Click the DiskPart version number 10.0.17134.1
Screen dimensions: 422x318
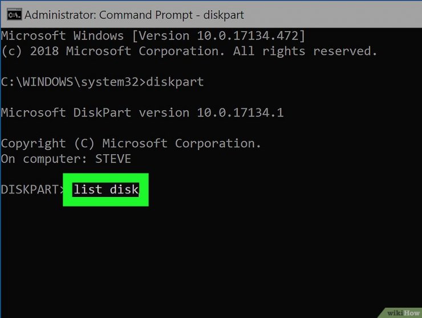coord(240,112)
